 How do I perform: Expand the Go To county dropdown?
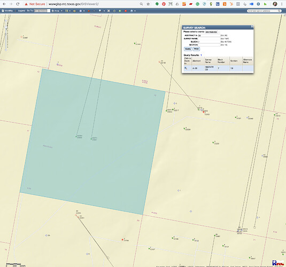click(x=42, y=11)
